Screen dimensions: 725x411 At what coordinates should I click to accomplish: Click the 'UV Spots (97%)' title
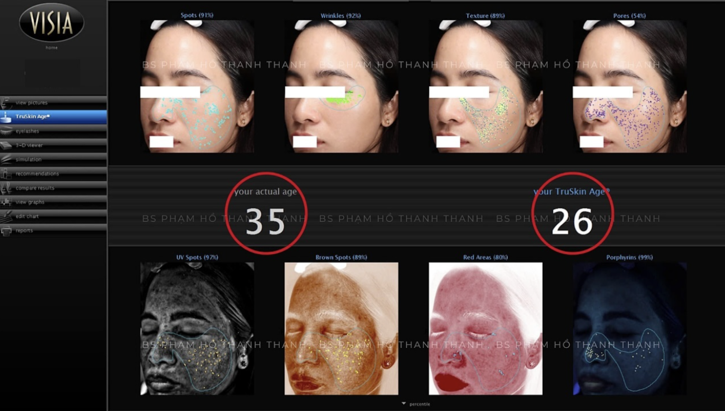point(197,257)
